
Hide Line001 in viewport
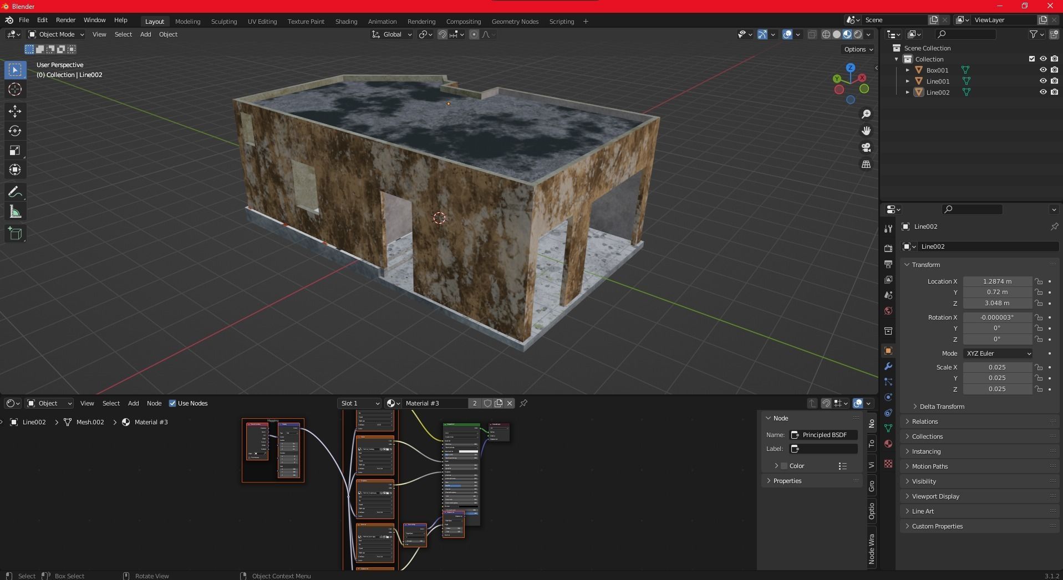pos(1042,81)
